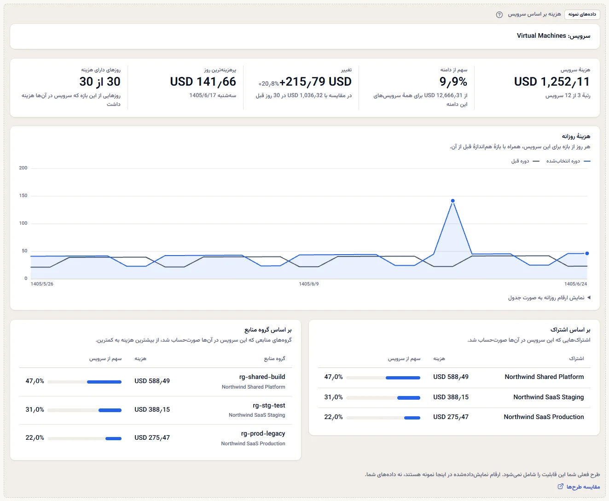The image size is (609, 501).
Task: Click the گروه منابع column header
Action: click(274, 359)
